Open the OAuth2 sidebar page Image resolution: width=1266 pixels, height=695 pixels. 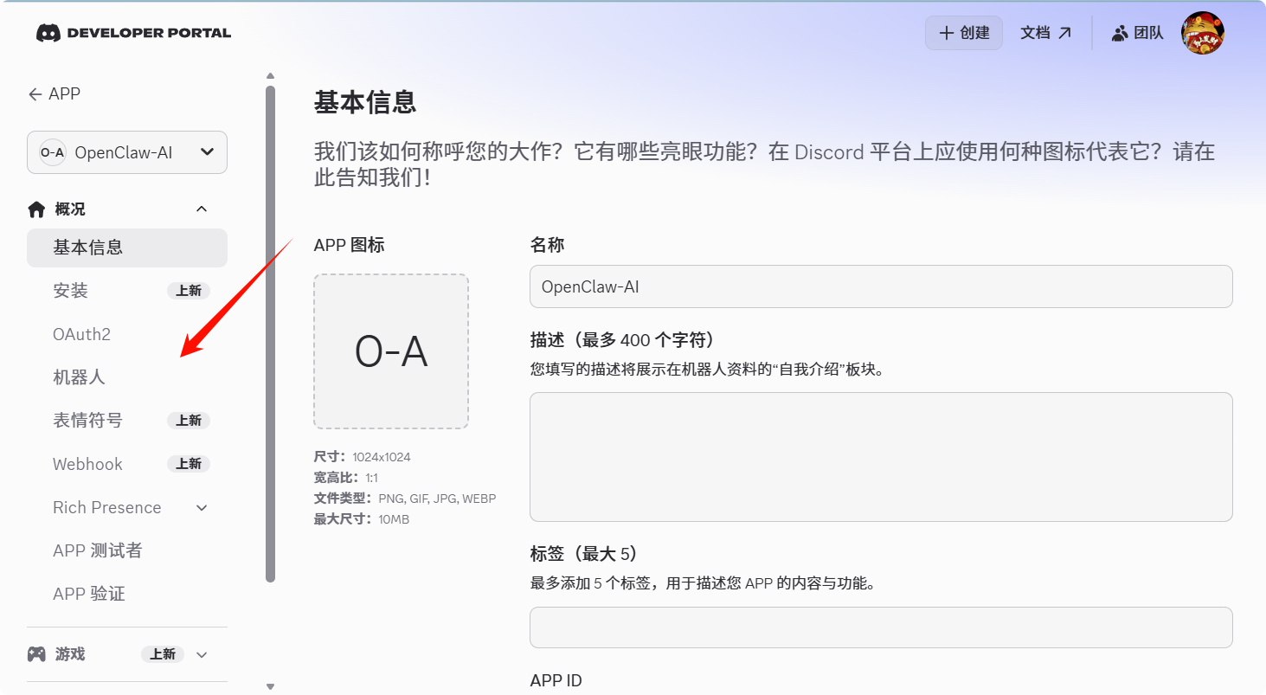coord(127,334)
